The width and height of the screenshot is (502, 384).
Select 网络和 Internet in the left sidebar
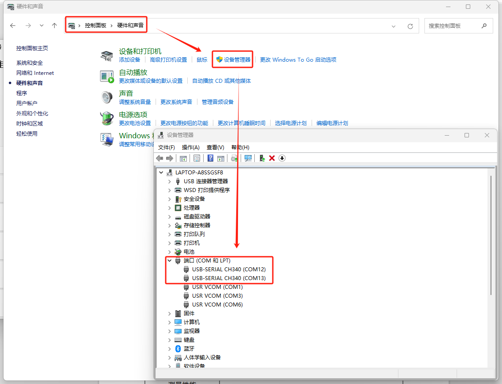[35, 73]
